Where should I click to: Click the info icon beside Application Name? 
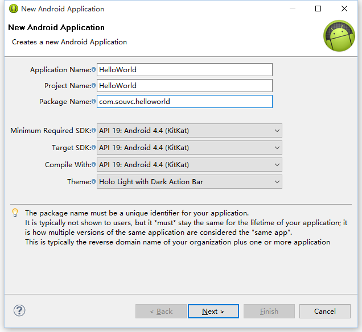pyautogui.click(x=94, y=70)
